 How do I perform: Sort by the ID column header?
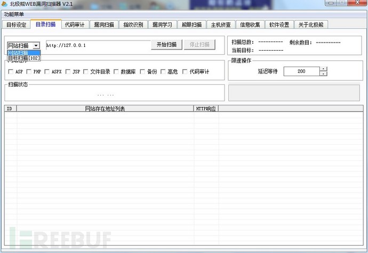11,109
